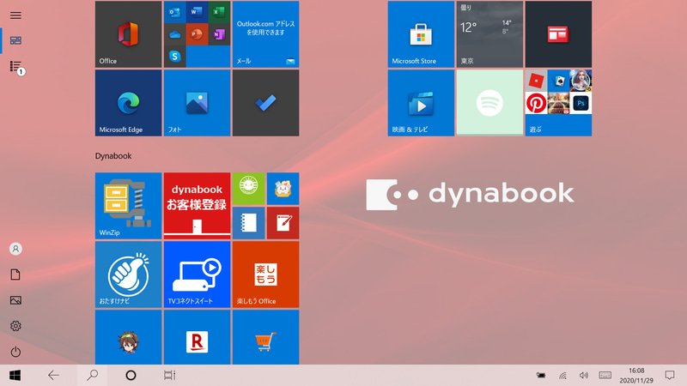The image size is (687, 386).
Task: Open the 楽しもう Office tile
Action: pos(265,274)
